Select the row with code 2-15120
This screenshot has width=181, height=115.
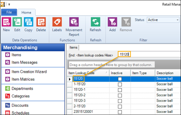[x=124, y=107]
